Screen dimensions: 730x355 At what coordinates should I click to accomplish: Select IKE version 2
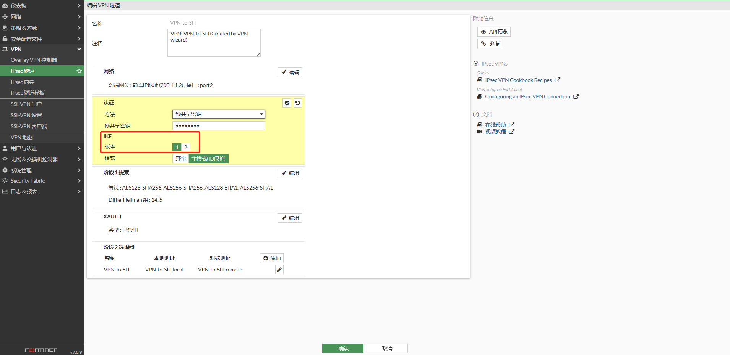click(x=186, y=147)
